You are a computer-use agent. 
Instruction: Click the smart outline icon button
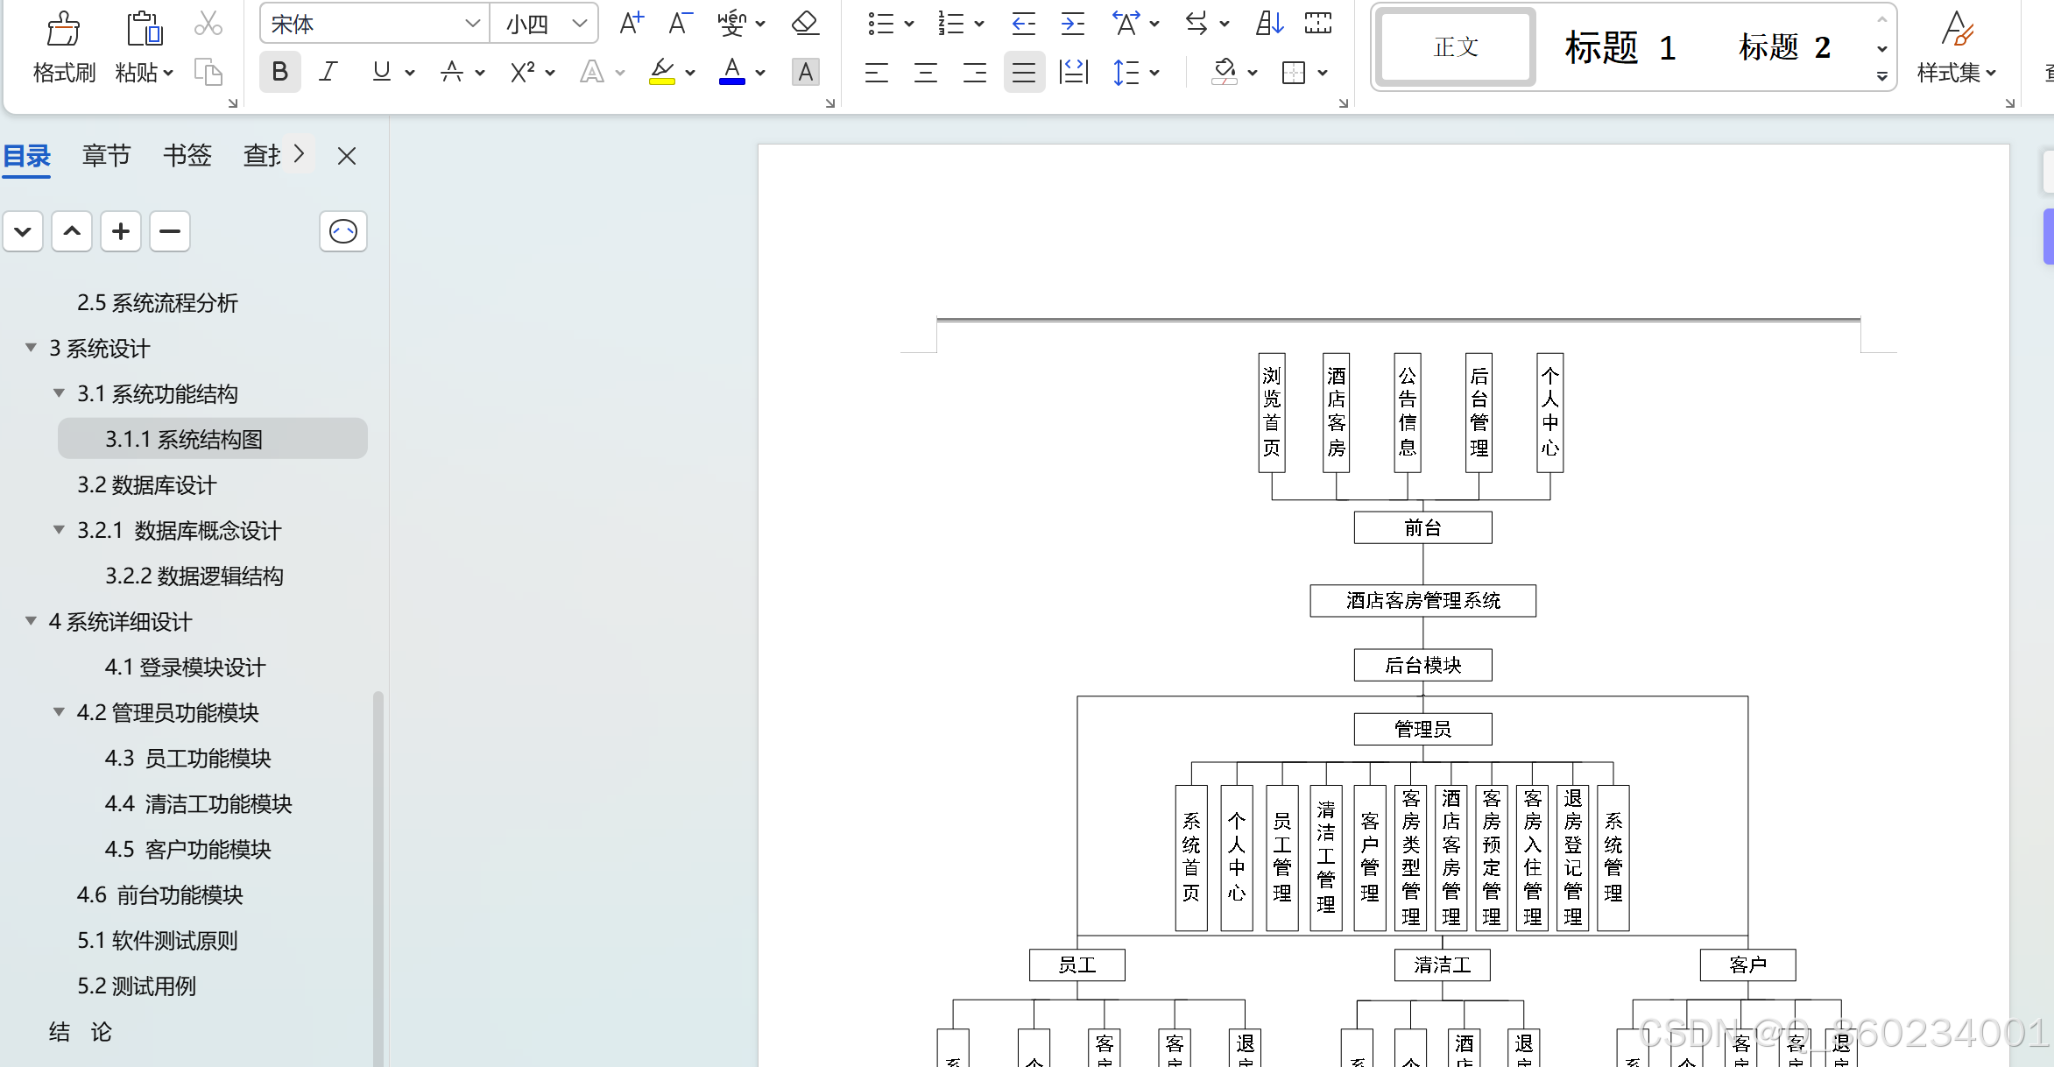click(342, 231)
